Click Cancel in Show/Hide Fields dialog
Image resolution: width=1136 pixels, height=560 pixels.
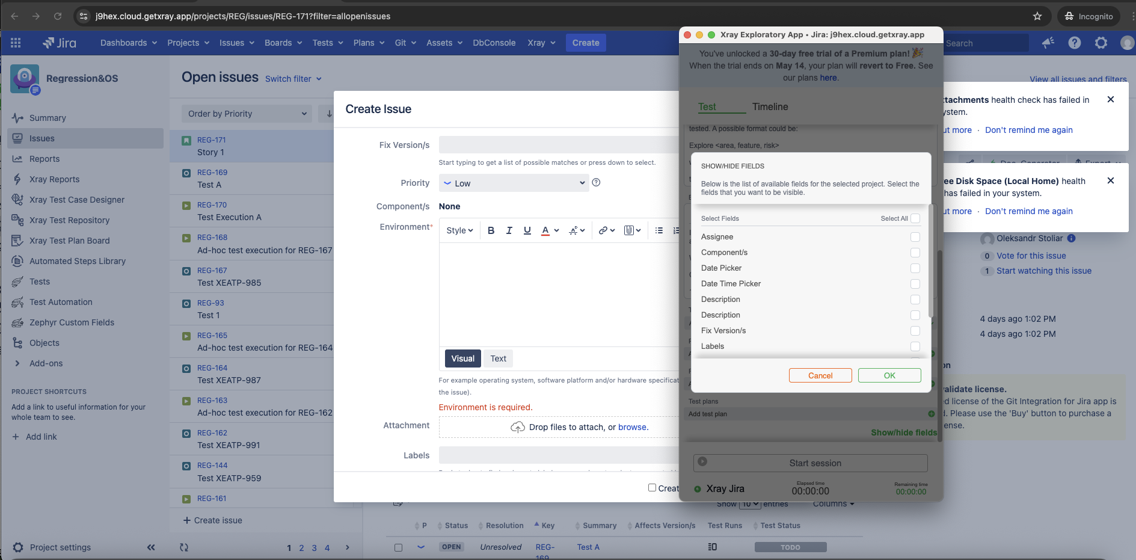coord(820,375)
